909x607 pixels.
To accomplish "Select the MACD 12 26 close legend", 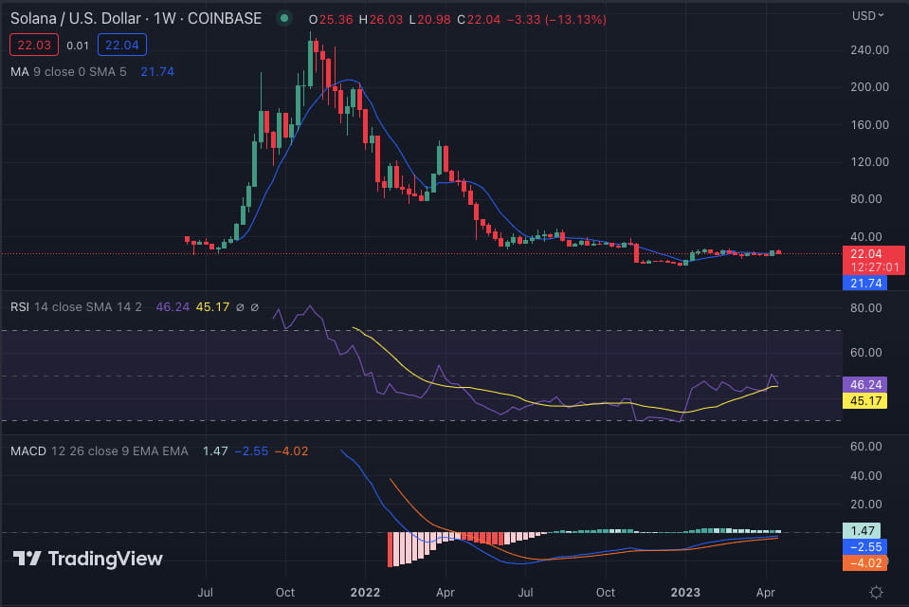I will (x=100, y=451).
